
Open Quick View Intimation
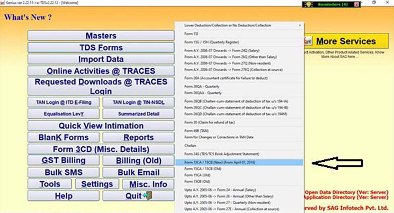pos(101,126)
